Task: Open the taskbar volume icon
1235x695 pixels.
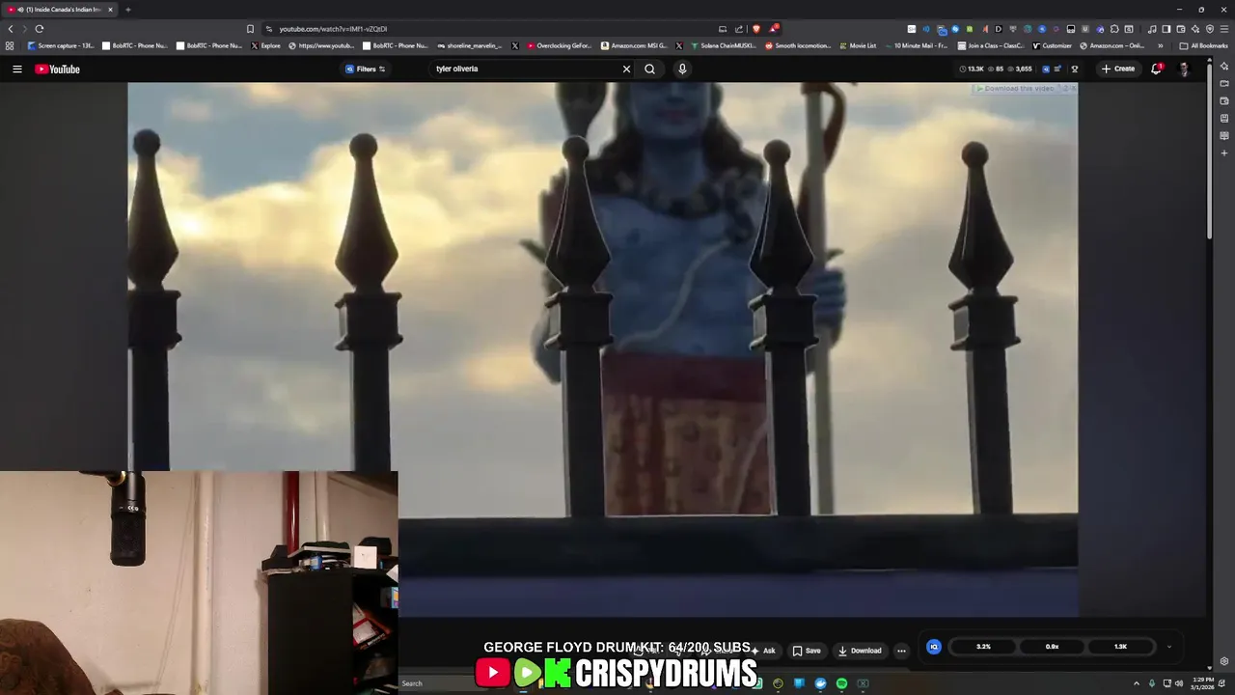Action: coord(1178,683)
